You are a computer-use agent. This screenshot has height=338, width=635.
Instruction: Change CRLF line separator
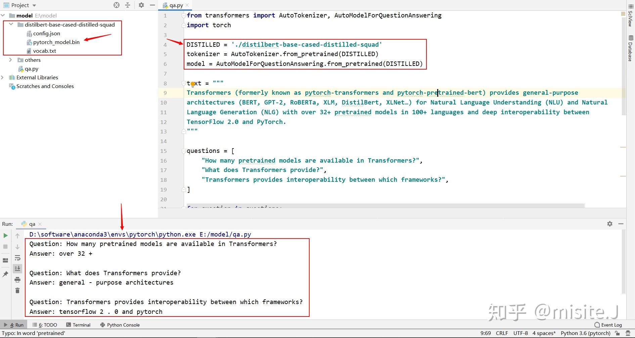coord(502,333)
